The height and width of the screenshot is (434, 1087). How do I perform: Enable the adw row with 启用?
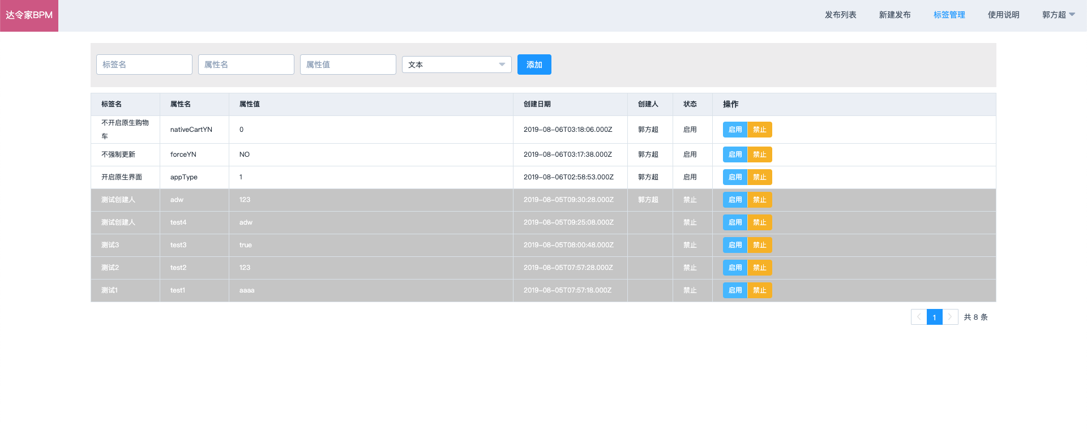point(735,200)
